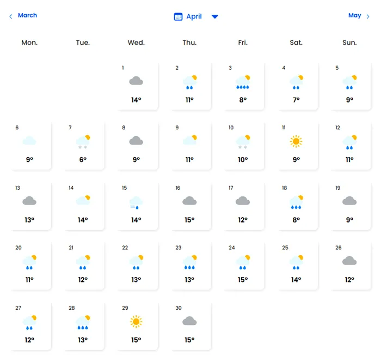Select April 26 cloudy day card
This screenshot has height=355, width=381.
tap(349, 265)
